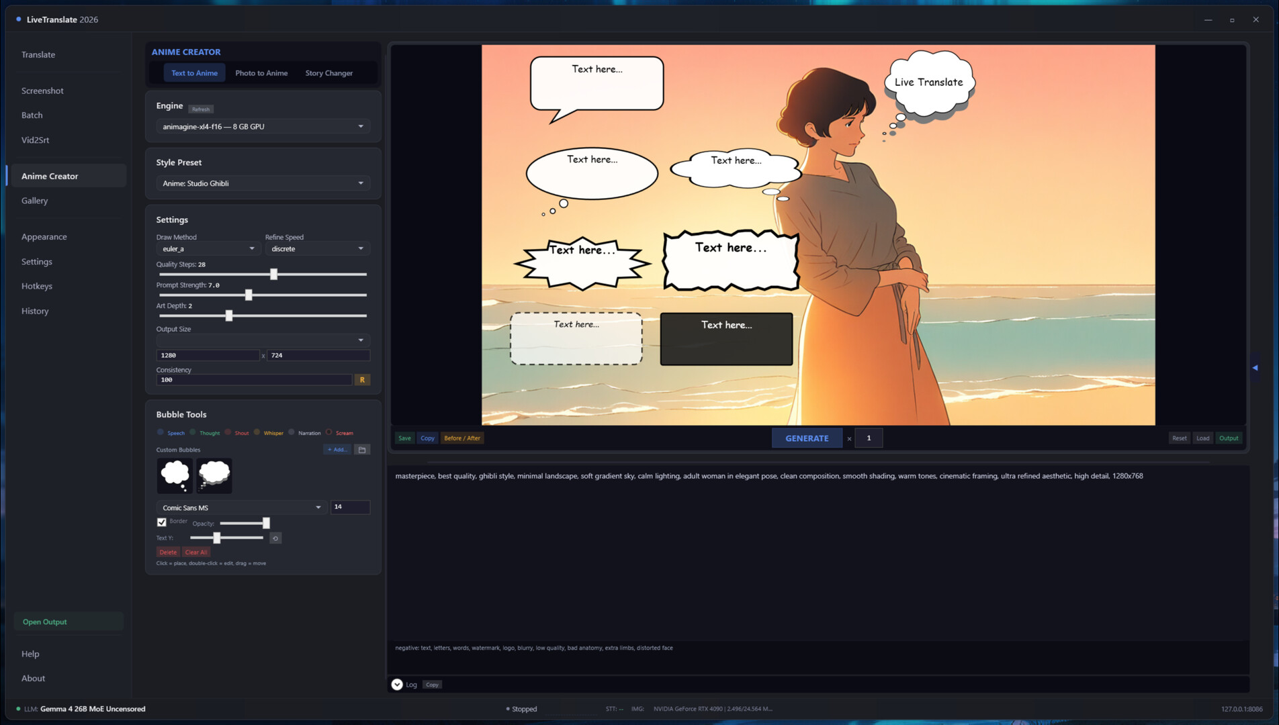Image resolution: width=1279 pixels, height=725 pixels.
Task: Select the Scream bubble ring icon
Action: 329,432
